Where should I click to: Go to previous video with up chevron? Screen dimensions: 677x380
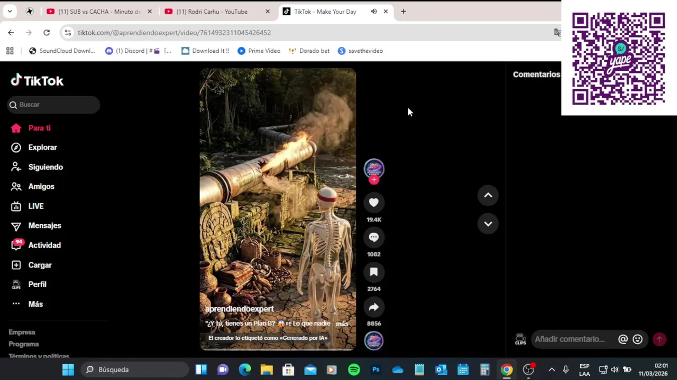pyautogui.click(x=488, y=195)
